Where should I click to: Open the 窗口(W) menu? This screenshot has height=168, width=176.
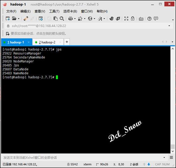coord(87,11)
